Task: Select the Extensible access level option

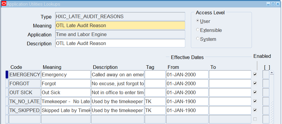Action: (198, 30)
